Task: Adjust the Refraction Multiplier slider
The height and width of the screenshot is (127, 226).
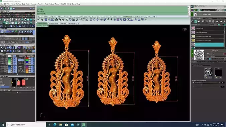Action: (208, 83)
